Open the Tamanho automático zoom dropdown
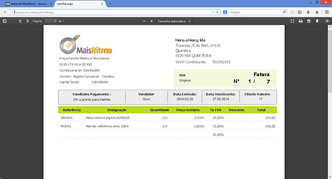This screenshot has width=332, height=179. click(x=174, y=21)
